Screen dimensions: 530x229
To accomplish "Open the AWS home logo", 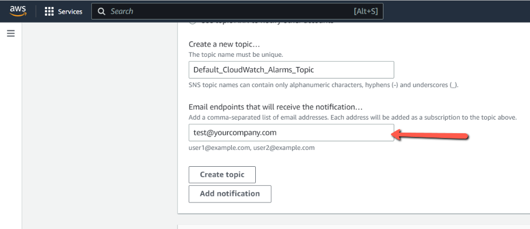I will click(18, 11).
